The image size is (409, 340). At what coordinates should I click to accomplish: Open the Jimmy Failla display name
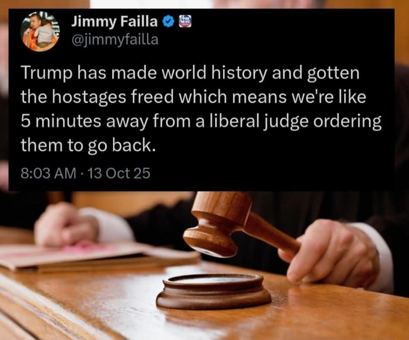click(115, 22)
